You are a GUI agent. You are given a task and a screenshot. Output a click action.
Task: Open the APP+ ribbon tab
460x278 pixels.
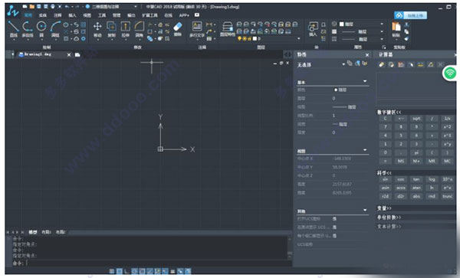pos(184,15)
